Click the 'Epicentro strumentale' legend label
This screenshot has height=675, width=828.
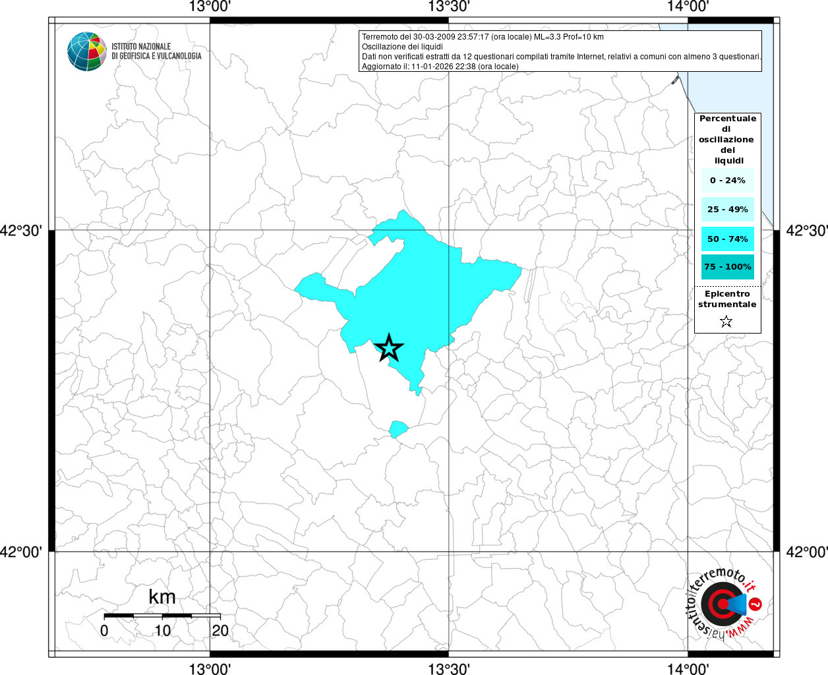[727, 299]
